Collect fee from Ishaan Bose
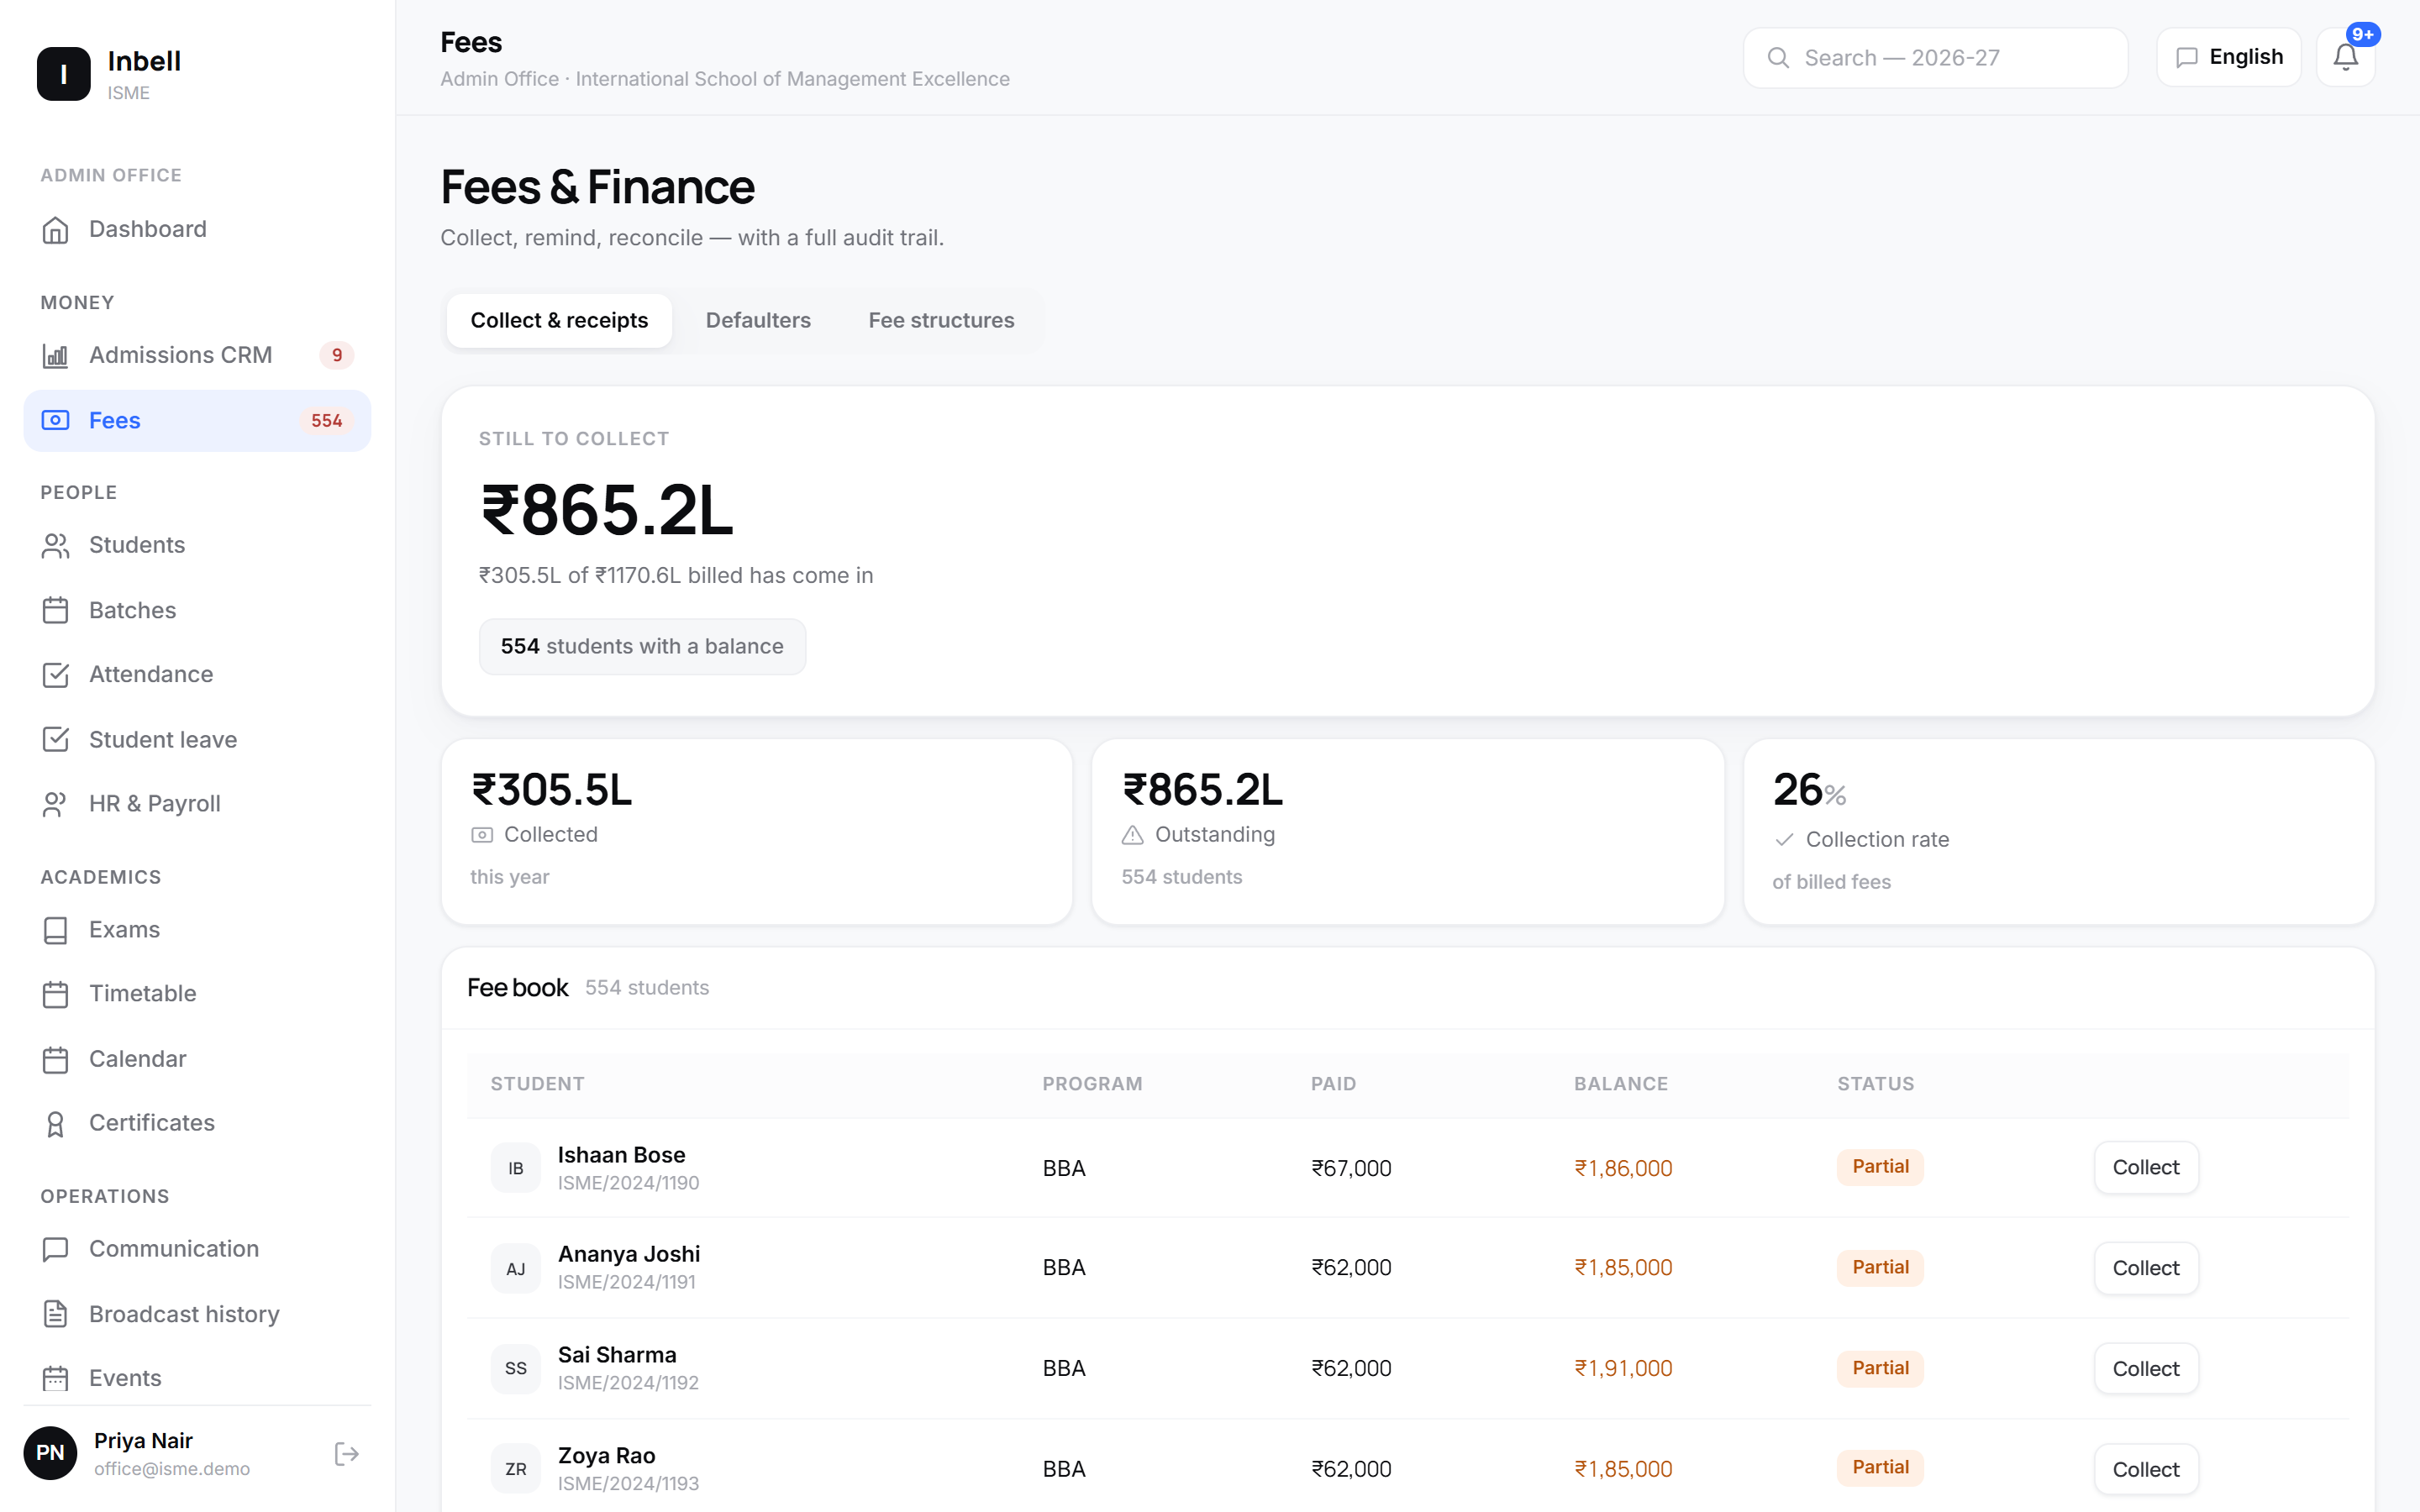2420x1512 pixels. pyautogui.click(x=2146, y=1168)
